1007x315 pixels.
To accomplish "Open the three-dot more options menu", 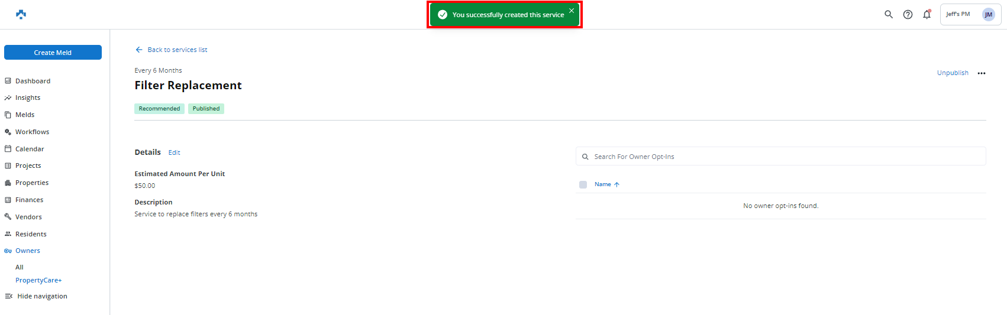I will click(x=982, y=73).
